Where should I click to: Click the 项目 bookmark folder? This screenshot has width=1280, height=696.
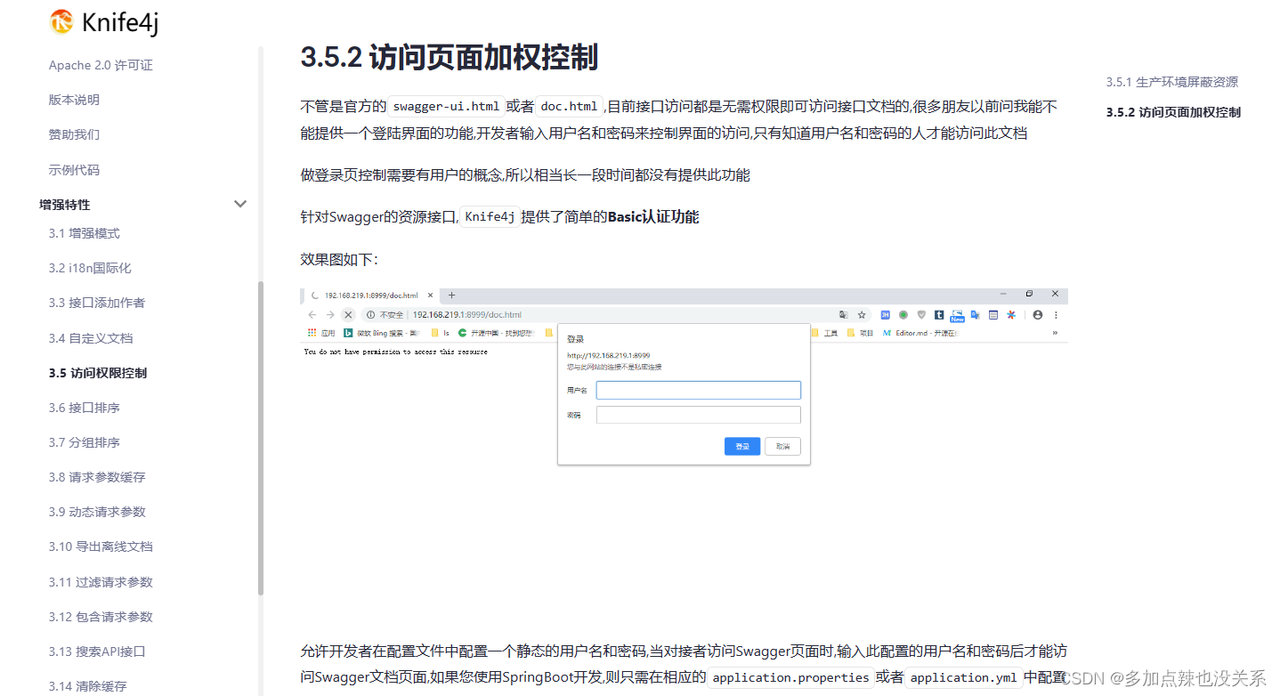[x=861, y=333]
